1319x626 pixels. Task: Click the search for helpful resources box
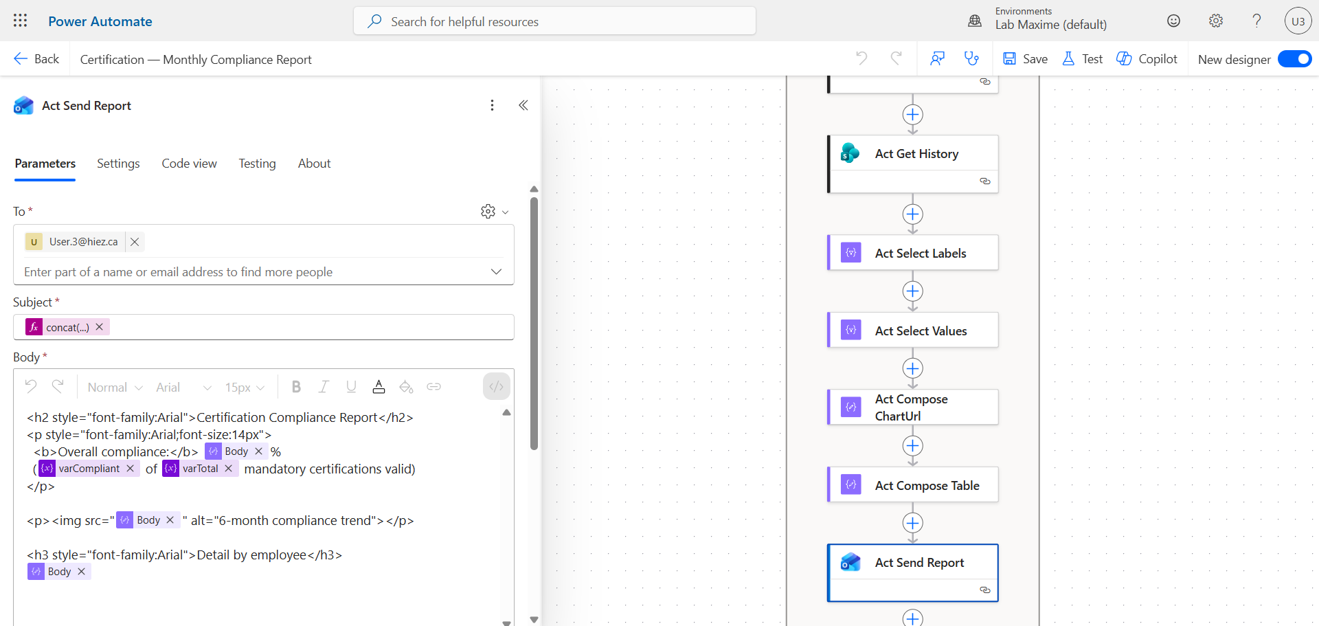pos(554,21)
